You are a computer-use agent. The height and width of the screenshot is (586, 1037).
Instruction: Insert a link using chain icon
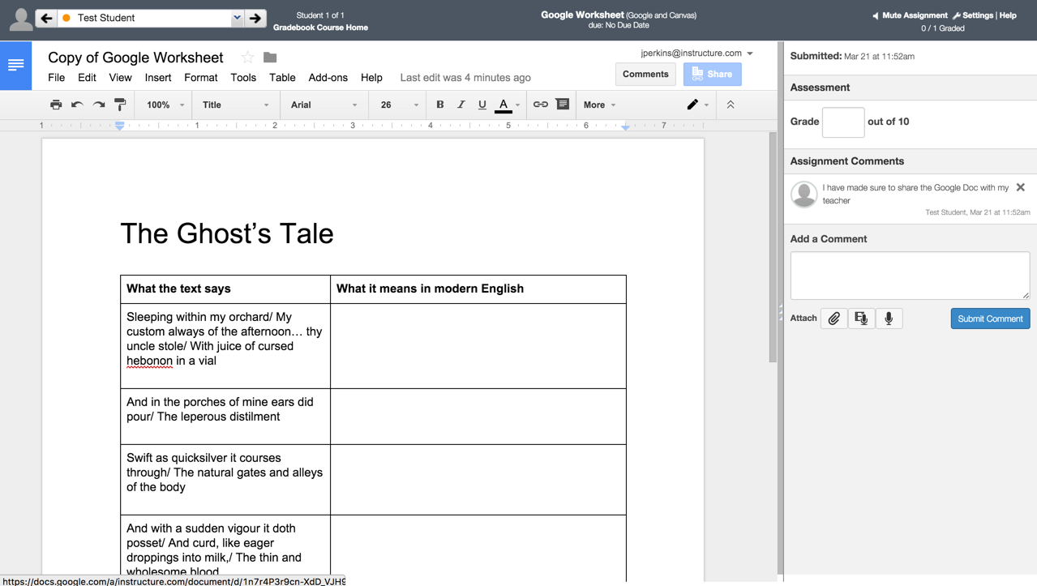[540, 105]
